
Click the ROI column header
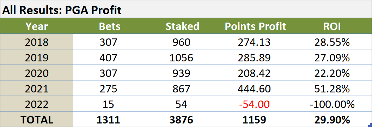click(x=332, y=26)
